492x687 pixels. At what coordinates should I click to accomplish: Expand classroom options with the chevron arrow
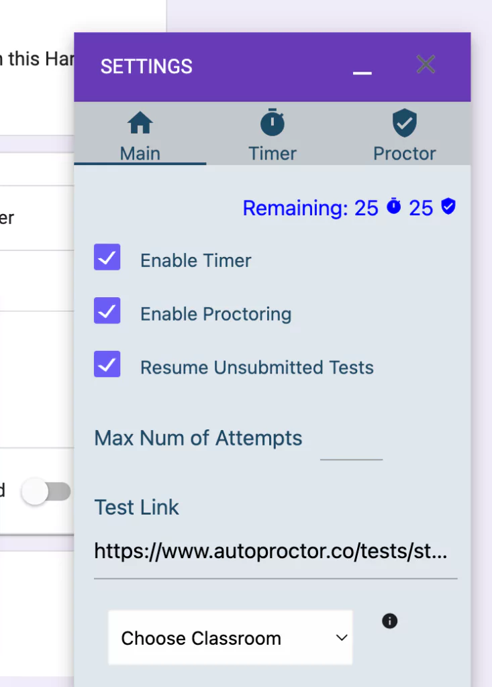(x=342, y=638)
